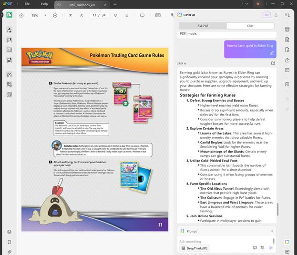Share this file from the right sidebar
The height and width of the screenshot is (255, 297).
pos(287,60)
